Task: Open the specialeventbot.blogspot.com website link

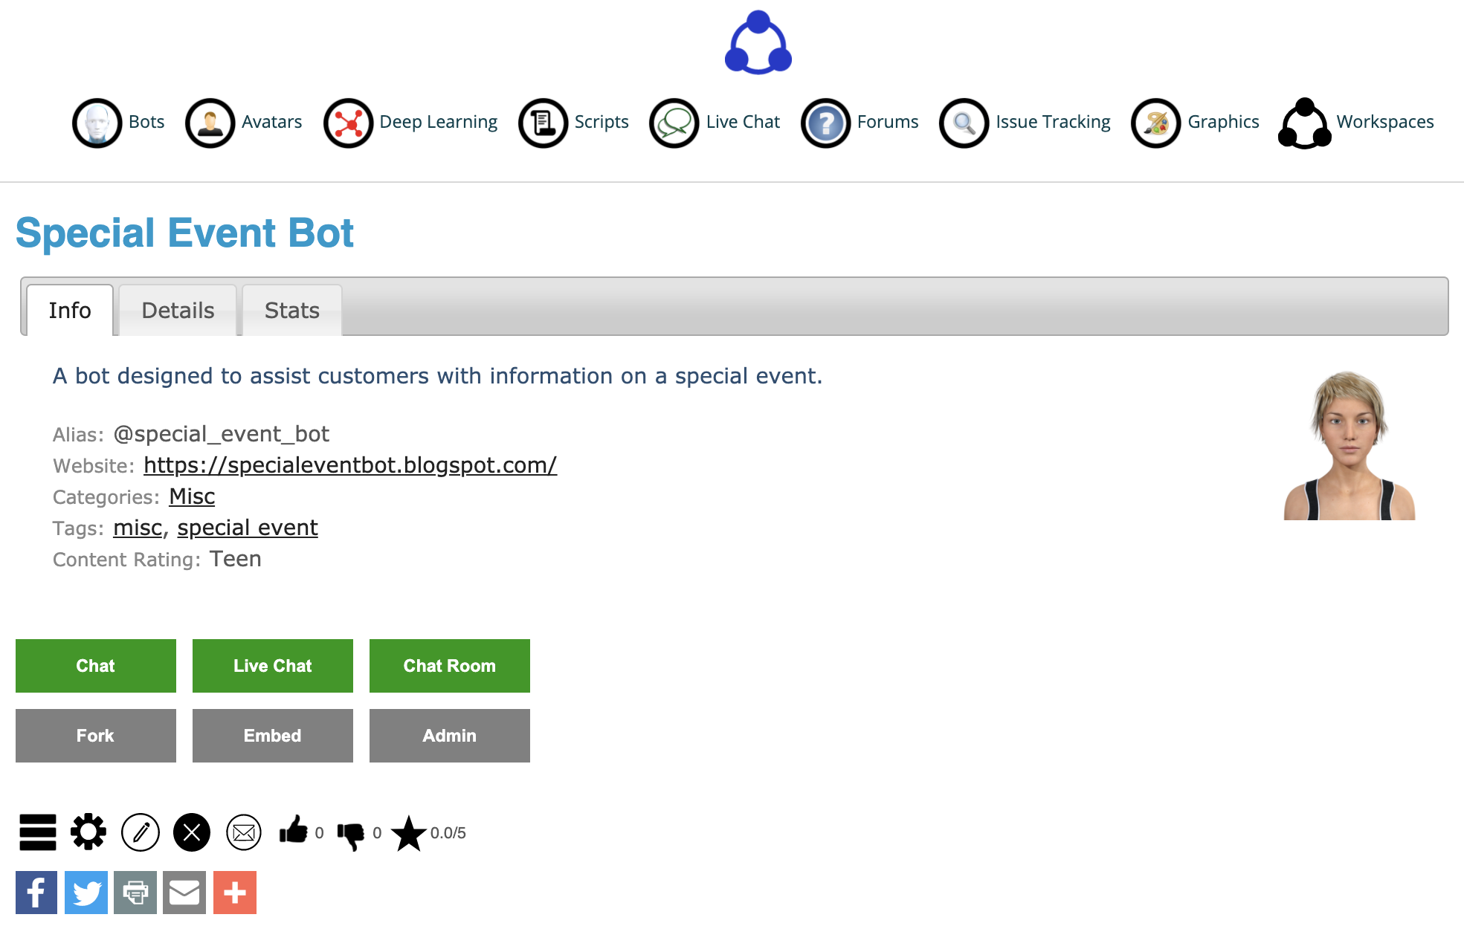Action: [350, 465]
